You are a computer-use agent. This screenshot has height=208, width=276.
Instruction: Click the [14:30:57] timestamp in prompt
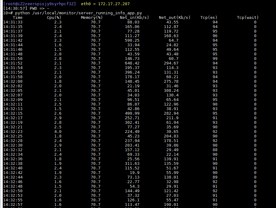click(x=15, y=8)
